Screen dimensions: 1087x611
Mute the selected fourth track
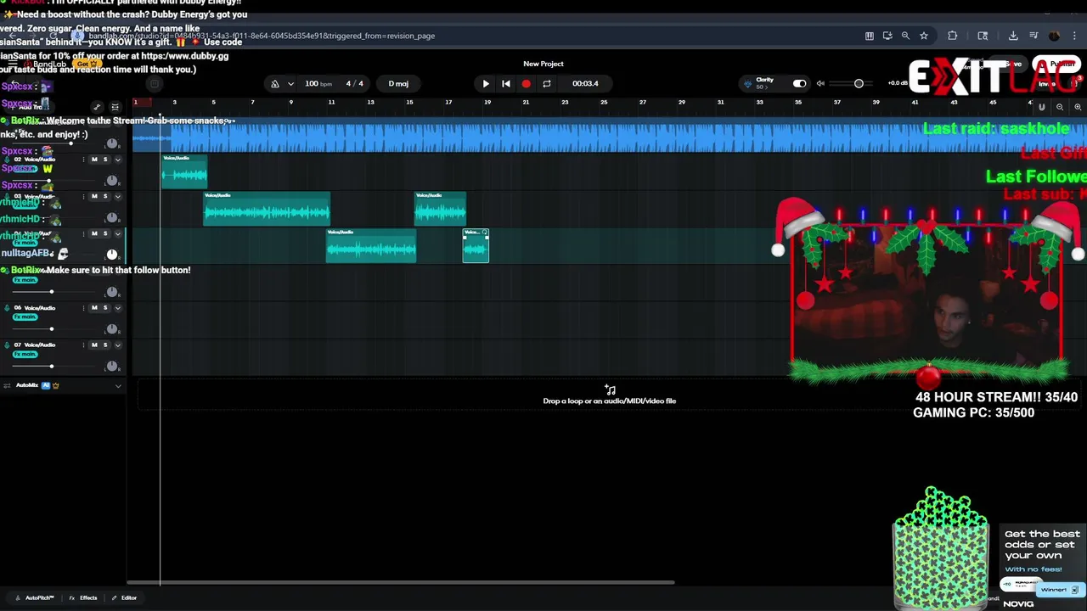pos(94,233)
